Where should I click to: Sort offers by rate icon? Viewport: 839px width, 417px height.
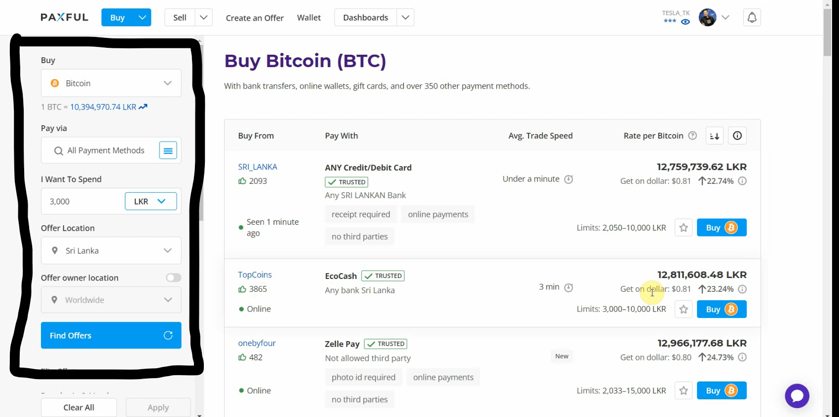click(x=715, y=136)
